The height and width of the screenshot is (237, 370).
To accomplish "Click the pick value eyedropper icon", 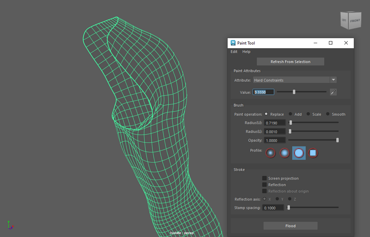I will click(x=333, y=92).
